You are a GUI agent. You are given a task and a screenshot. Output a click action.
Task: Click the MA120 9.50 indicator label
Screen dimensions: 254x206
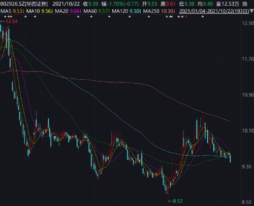(126, 11)
